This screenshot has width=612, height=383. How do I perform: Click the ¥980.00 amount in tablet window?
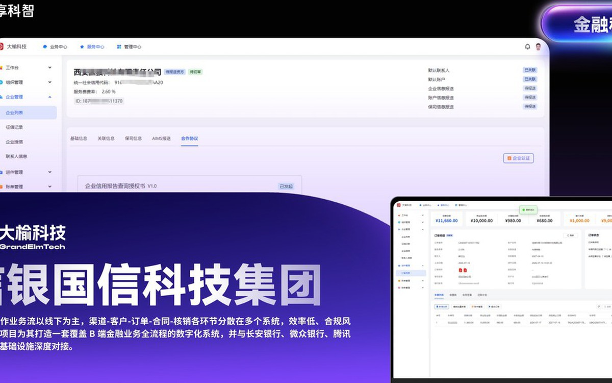pyautogui.click(x=513, y=221)
